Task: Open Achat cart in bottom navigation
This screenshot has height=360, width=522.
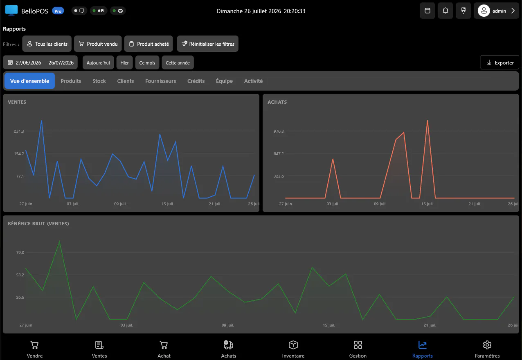Action: 164,349
